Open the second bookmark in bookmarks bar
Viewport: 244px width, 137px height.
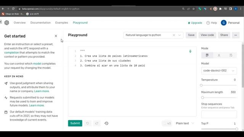32,14
